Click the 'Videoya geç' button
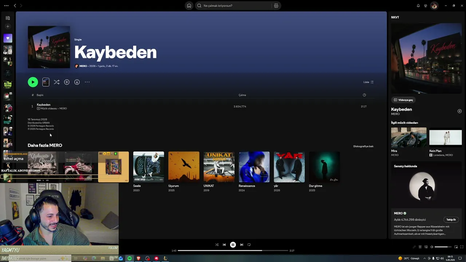Viewport: 466px width, 262px height. coord(404,100)
